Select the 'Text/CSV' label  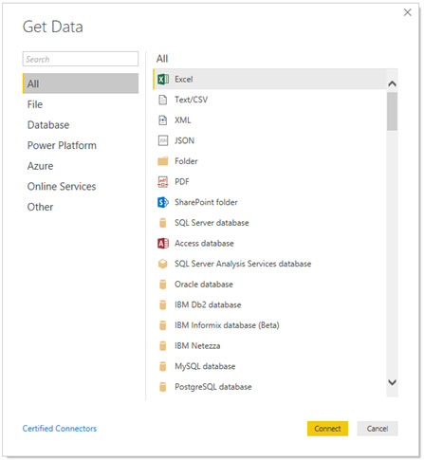coord(192,100)
